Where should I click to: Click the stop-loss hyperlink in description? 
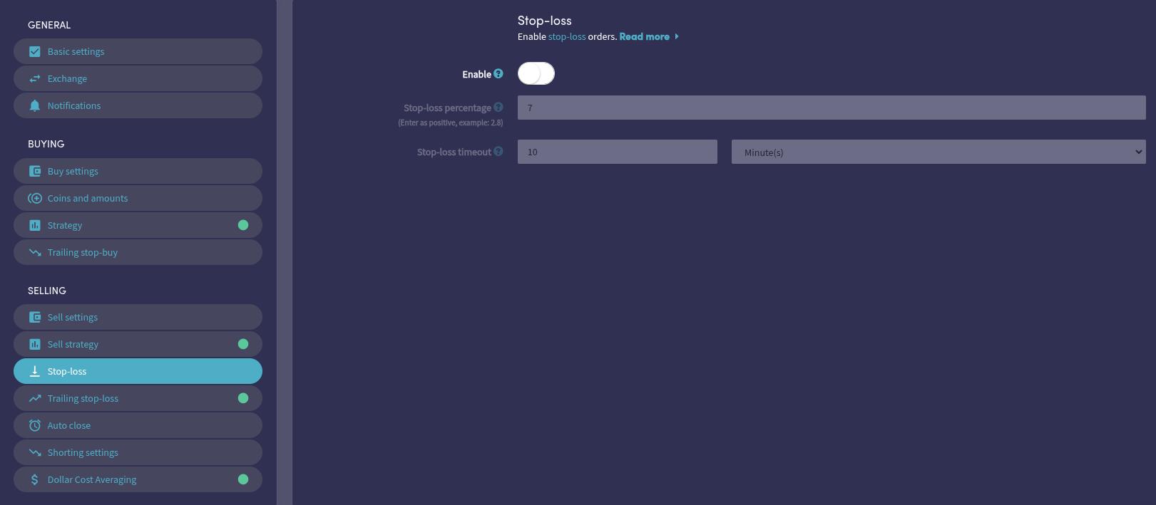(x=566, y=36)
